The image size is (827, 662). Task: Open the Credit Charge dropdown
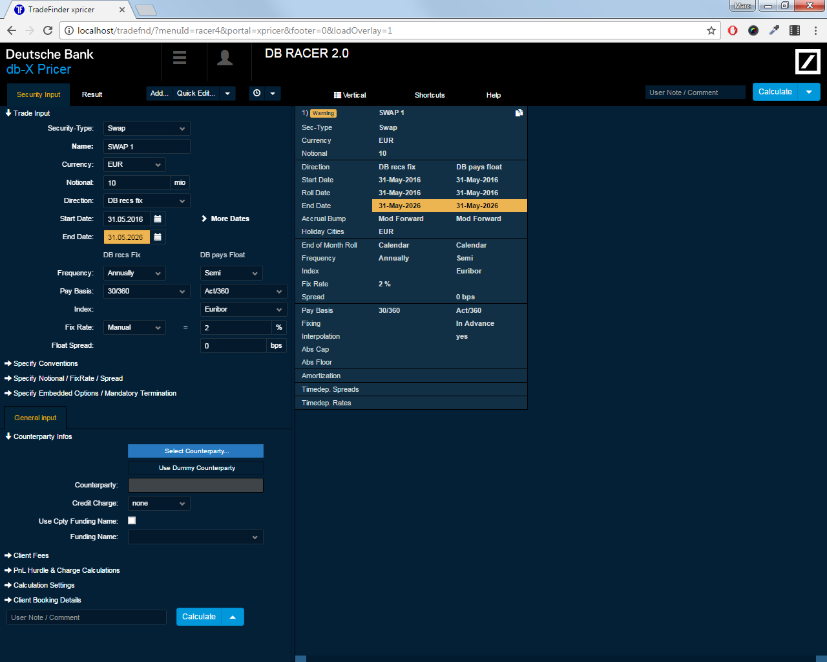pyautogui.click(x=159, y=504)
